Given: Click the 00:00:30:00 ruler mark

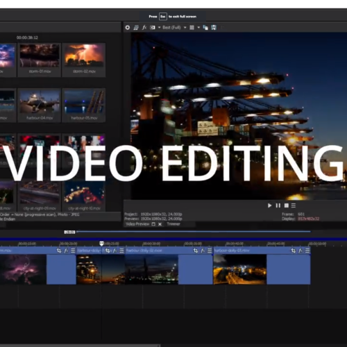Looking at the screenshot, I should pyautogui.click(x=151, y=244).
